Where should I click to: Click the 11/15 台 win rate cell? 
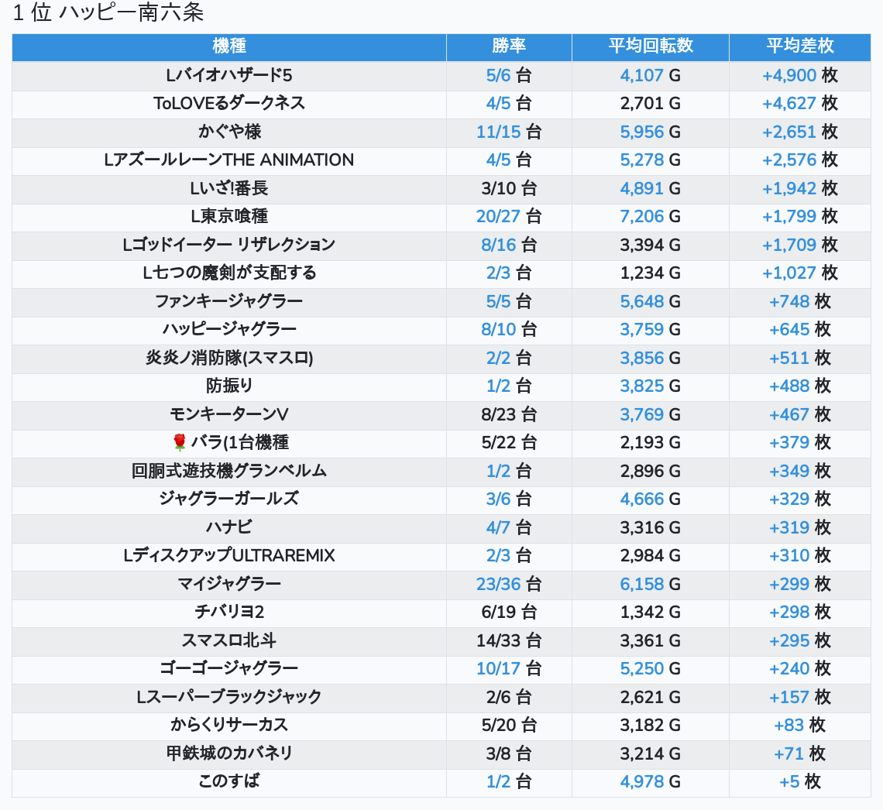509,132
